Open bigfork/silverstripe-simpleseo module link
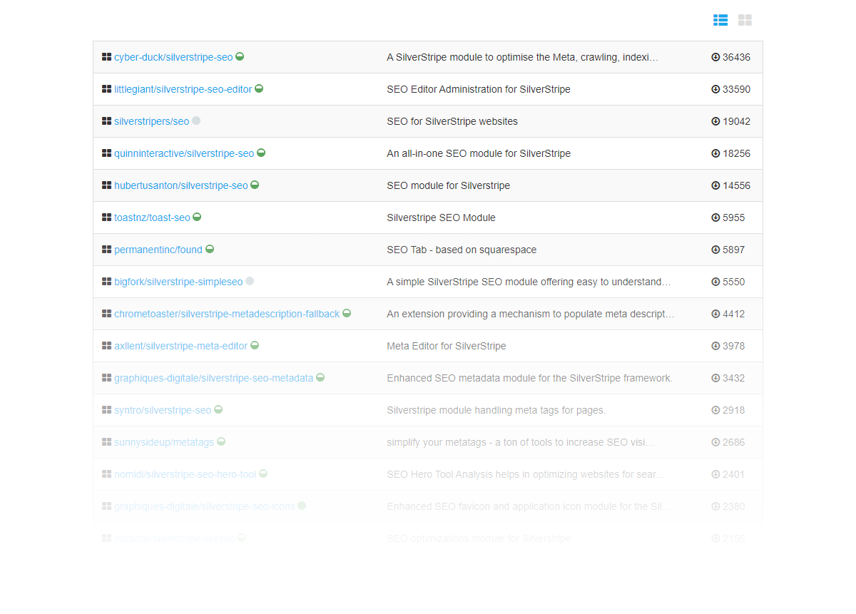The width and height of the screenshot is (856, 614). pyautogui.click(x=178, y=282)
